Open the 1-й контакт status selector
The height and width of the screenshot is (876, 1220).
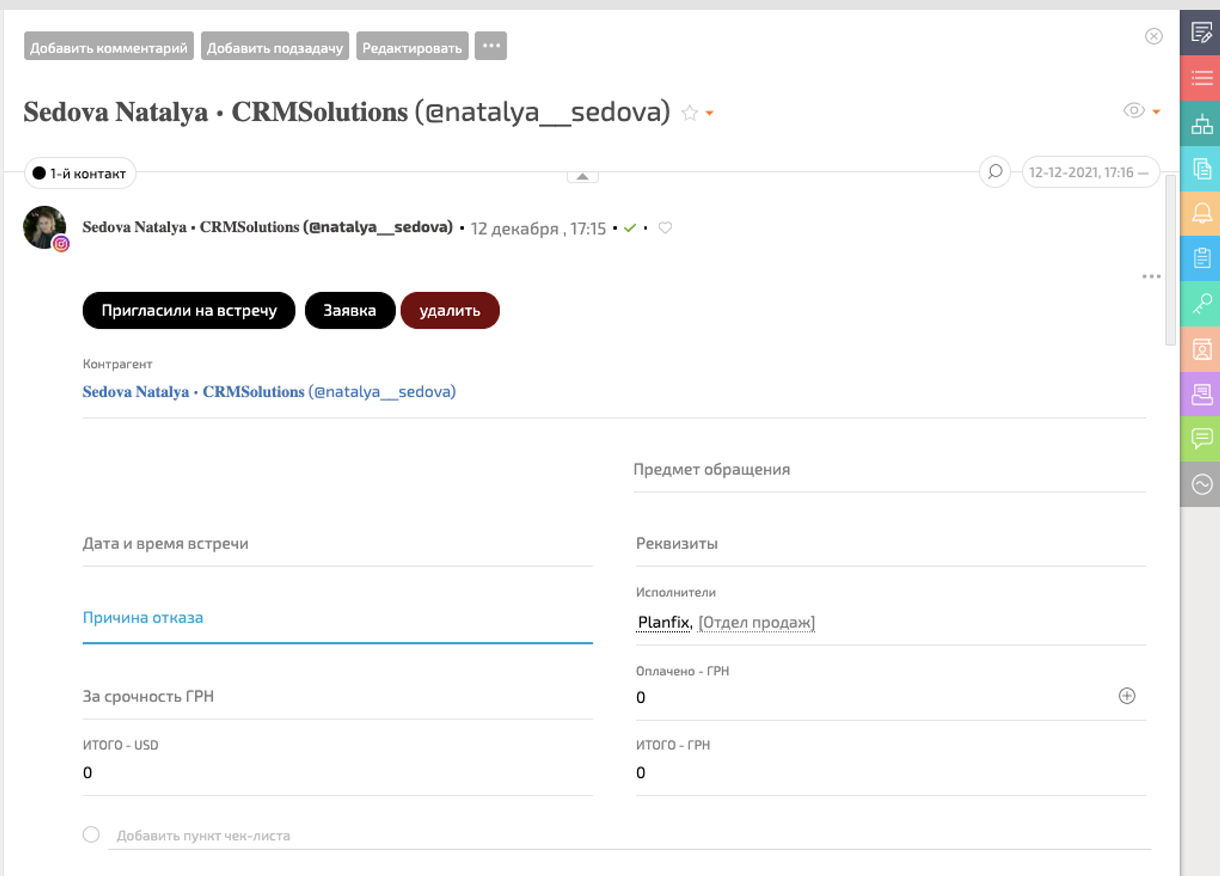pos(80,173)
